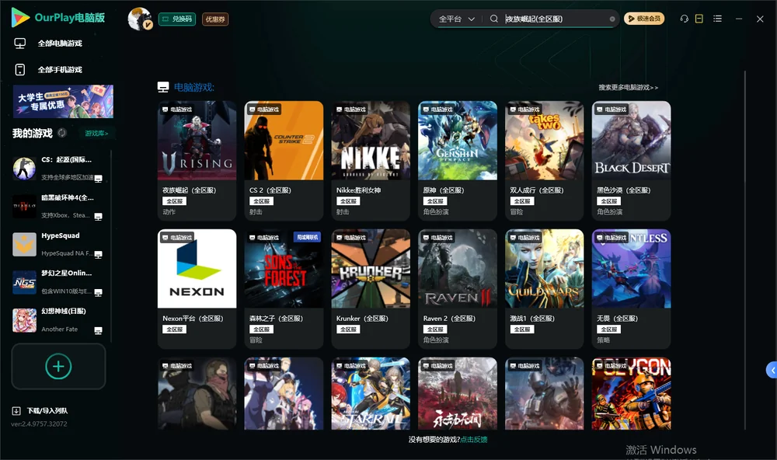Click 搜索更多电脑游戏>> link
Viewport: 777px width, 460px height.
tap(629, 88)
